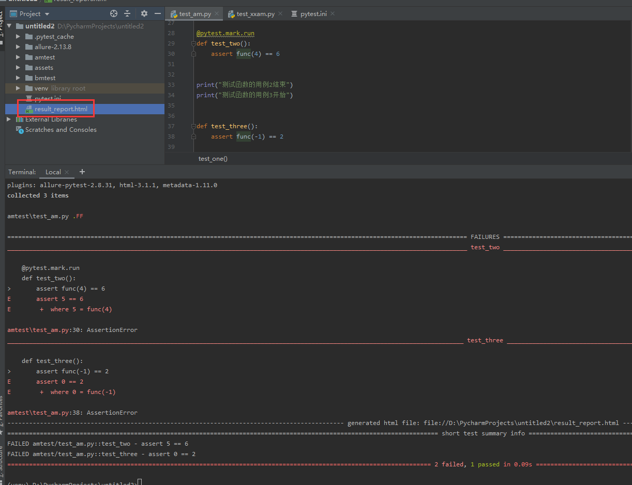Select Scratches and Consoles in the tree

[x=61, y=130]
